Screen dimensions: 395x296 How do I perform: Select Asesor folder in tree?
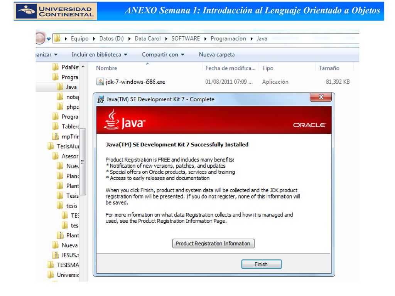pos(66,156)
